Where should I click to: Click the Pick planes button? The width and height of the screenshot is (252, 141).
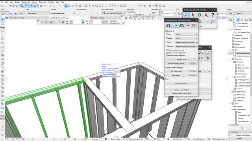176,75
